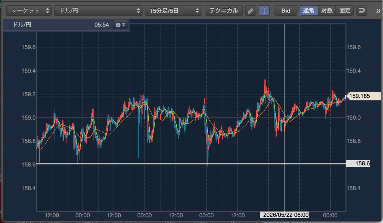
Task: Open the info dropdown in ドル/円 panel
Action: tap(121, 25)
